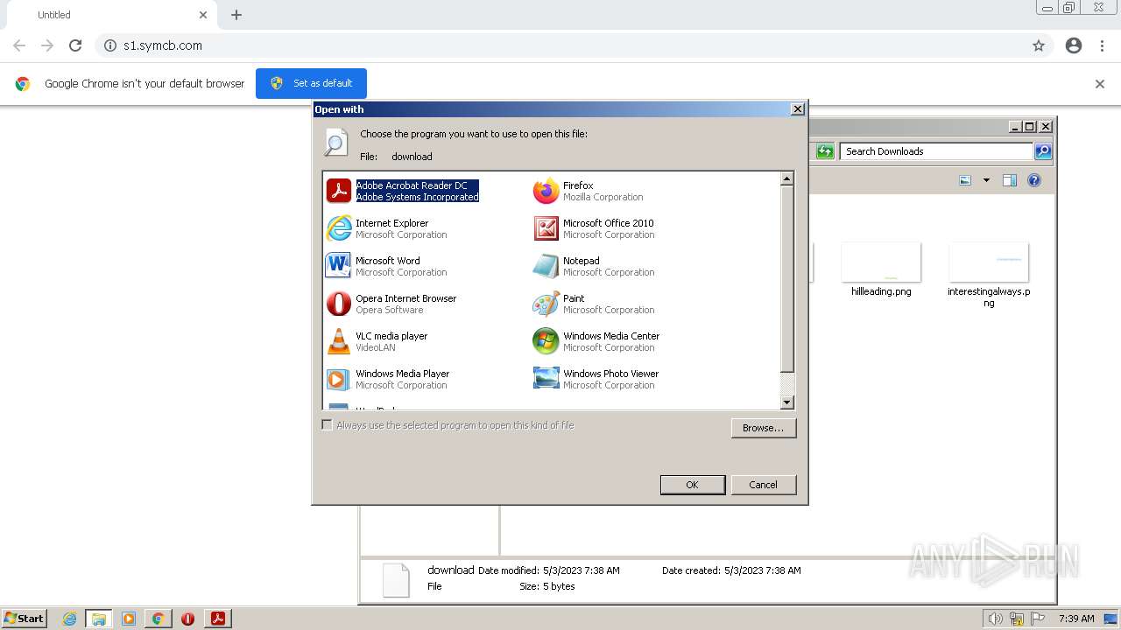Click the program list scrollbar thumb

786,278
